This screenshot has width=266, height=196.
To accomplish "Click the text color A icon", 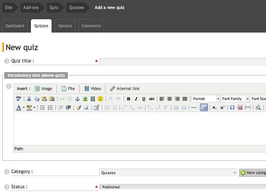I will [19, 108].
